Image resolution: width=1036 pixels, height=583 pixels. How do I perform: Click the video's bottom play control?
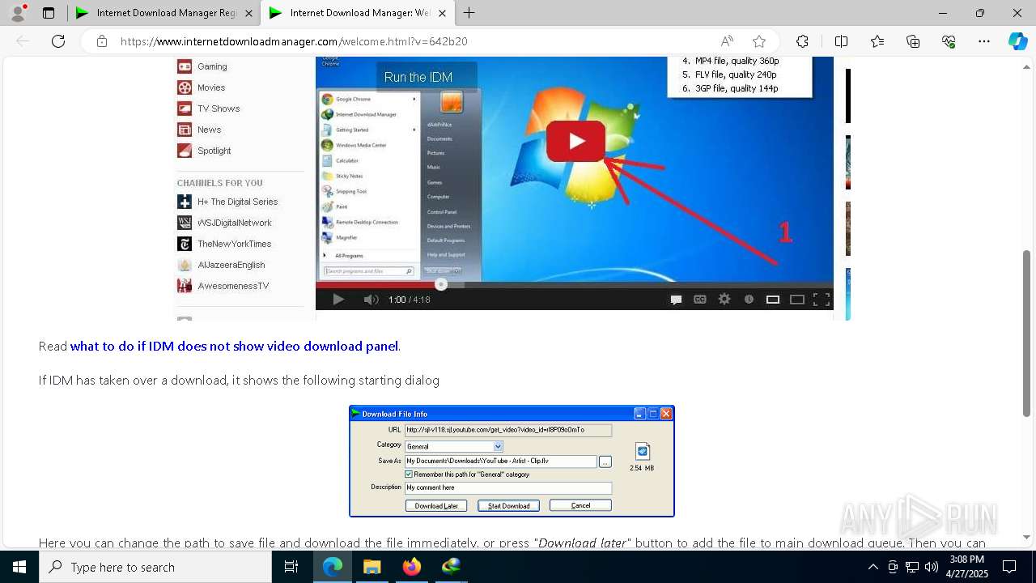click(338, 300)
